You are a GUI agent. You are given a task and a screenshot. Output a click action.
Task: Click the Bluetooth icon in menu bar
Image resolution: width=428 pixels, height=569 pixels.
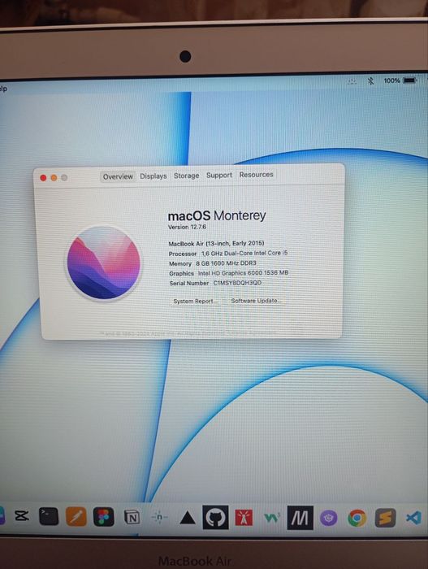(x=370, y=81)
